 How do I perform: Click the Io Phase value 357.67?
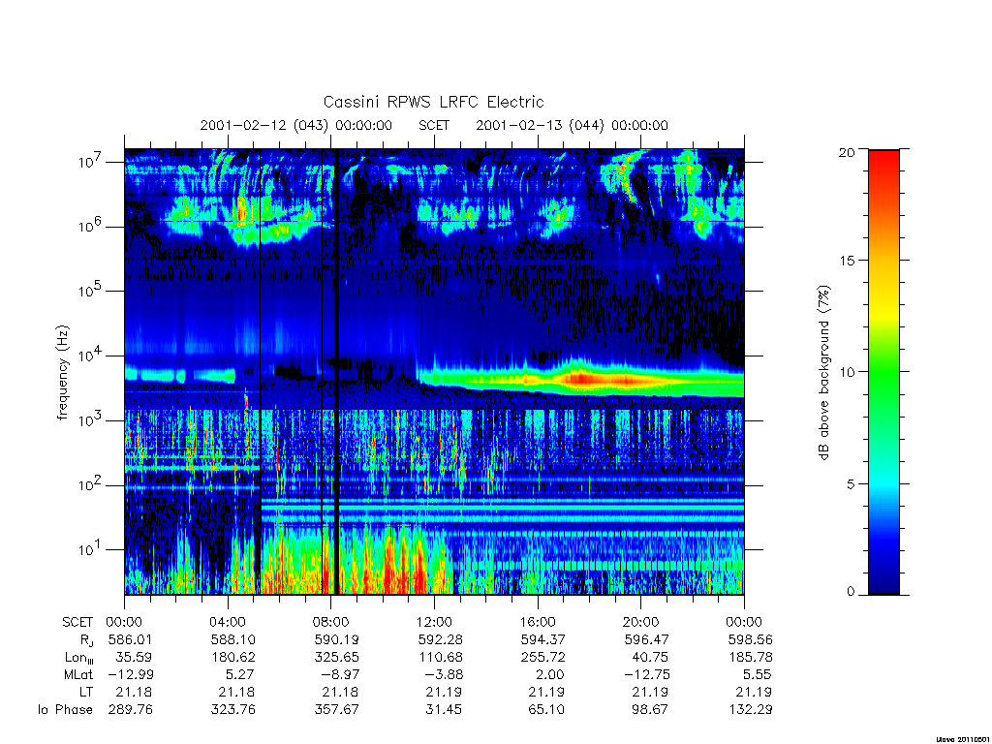coord(336,710)
